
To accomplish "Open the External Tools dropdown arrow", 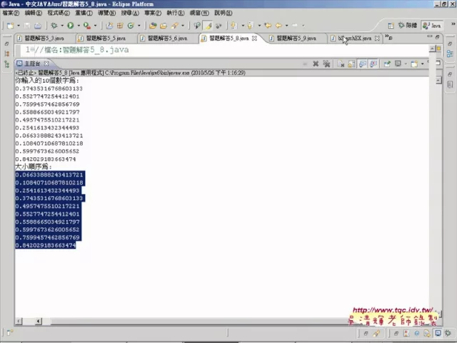I will pyautogui.click(x=95, y=26).
